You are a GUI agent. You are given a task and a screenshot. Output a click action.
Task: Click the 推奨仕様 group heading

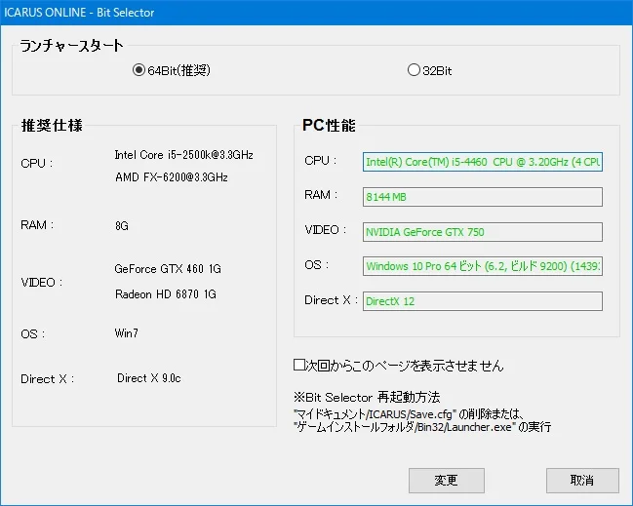tap(52, 126)
